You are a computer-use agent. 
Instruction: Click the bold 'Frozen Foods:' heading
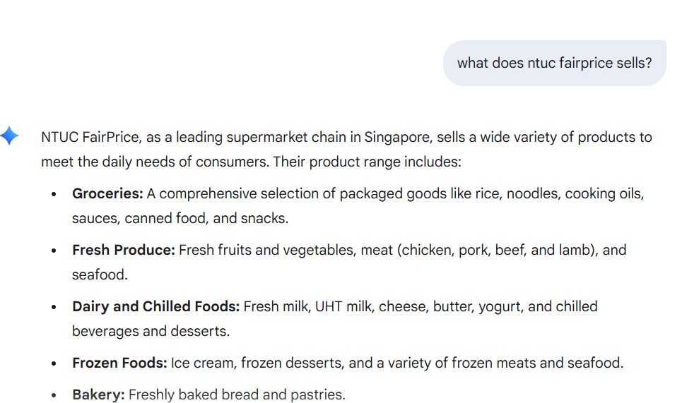click(119, 363)
